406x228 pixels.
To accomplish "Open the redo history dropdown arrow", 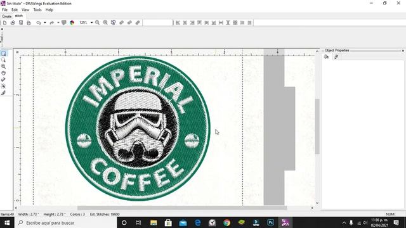I will point(58,23).
